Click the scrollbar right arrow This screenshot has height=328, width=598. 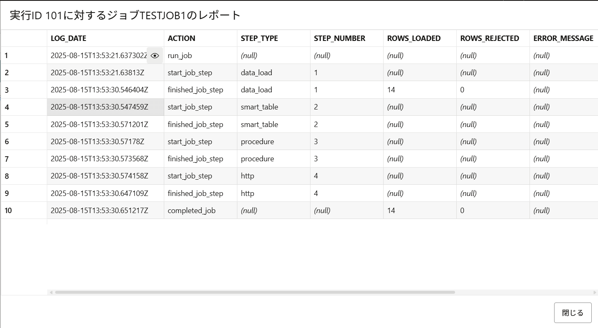pyautogui.click(x=595, y=292)
